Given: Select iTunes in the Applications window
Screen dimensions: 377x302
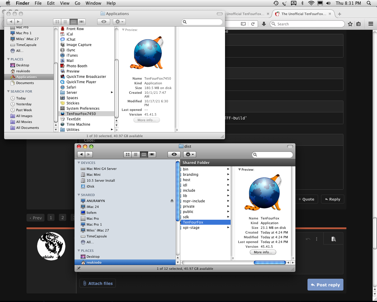Looking at the screenshot, I should point(72,55).
